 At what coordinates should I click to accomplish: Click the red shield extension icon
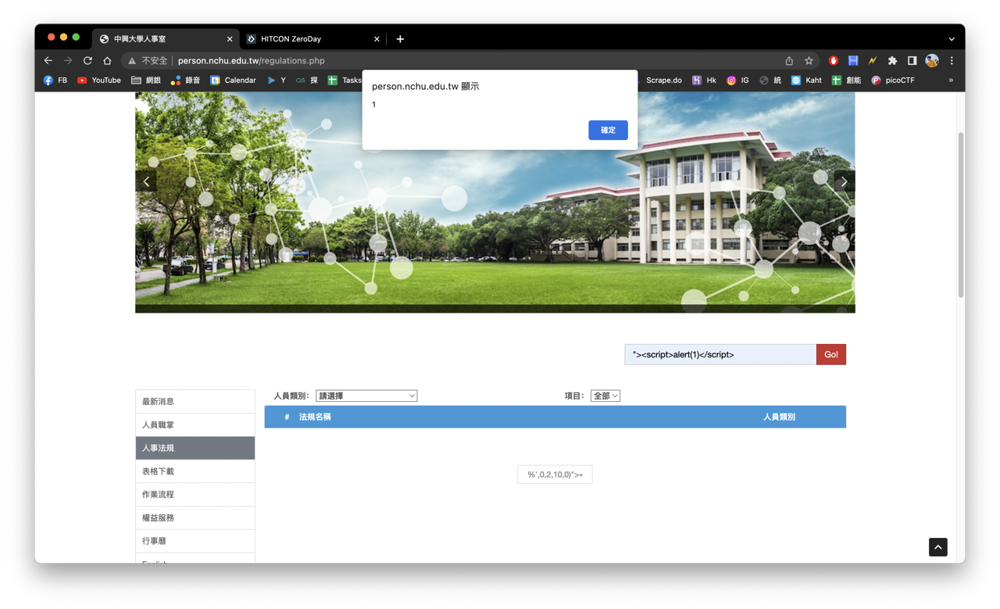[834, 60]
